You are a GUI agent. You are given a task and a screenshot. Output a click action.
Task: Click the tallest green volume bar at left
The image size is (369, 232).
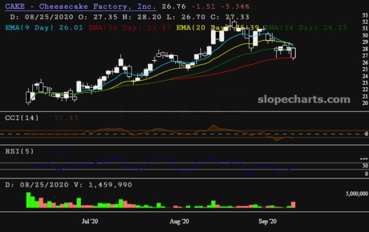point(28,200)
